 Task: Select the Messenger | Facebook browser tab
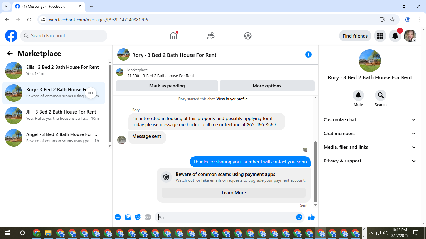(49, 7)
